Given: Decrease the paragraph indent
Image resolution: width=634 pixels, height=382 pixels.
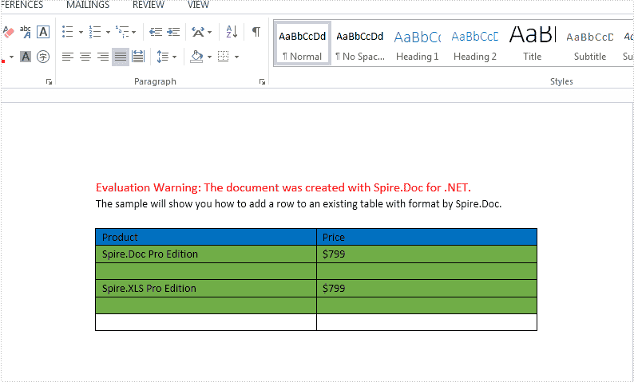Looking at the screenshot, I should 156,31.
